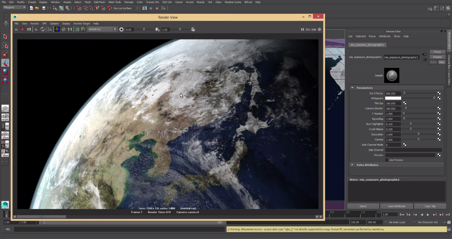Click the 1:1 real size icon
The height and width of the screenshot is (239, 452).
point(70,29)
